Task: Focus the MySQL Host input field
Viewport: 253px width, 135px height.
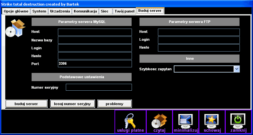Action: 95,32
